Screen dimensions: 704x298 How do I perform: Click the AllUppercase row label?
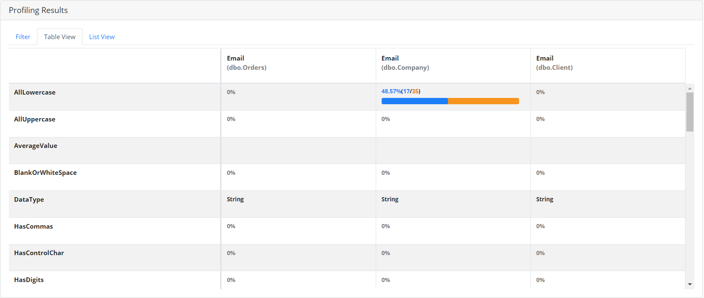click(35, 119)
